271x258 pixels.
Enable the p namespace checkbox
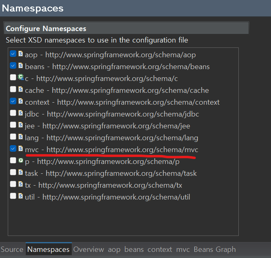pos(13,161)
